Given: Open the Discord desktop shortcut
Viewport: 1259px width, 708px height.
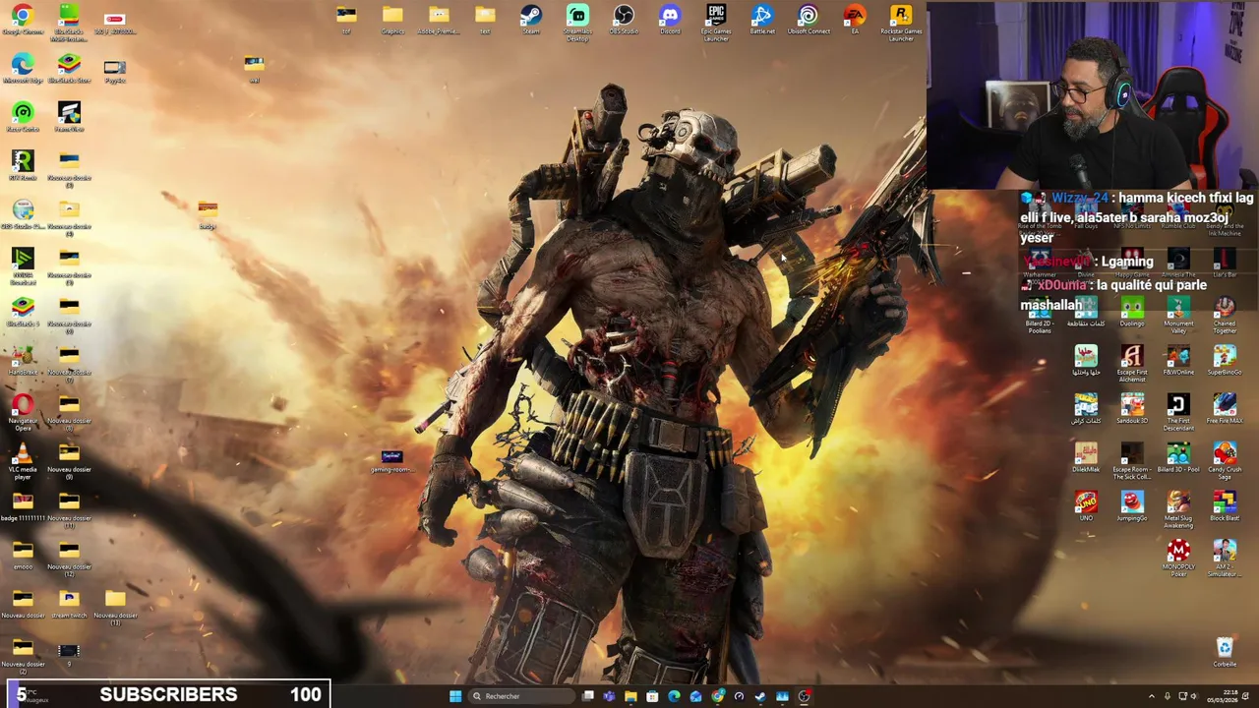Looking at the screenshot, I should coord(670,20).
